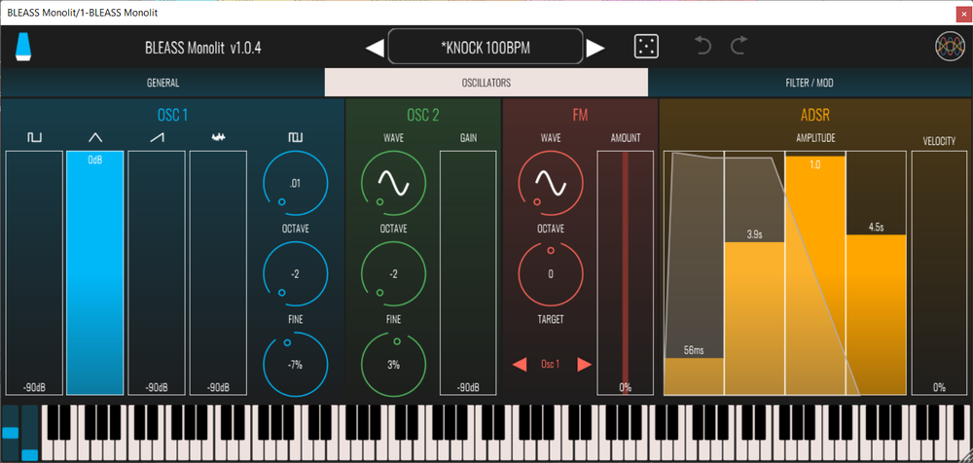
Task: Click the OSC 1 triangle level slider at 0dB
Action: (x=95, y=272)
